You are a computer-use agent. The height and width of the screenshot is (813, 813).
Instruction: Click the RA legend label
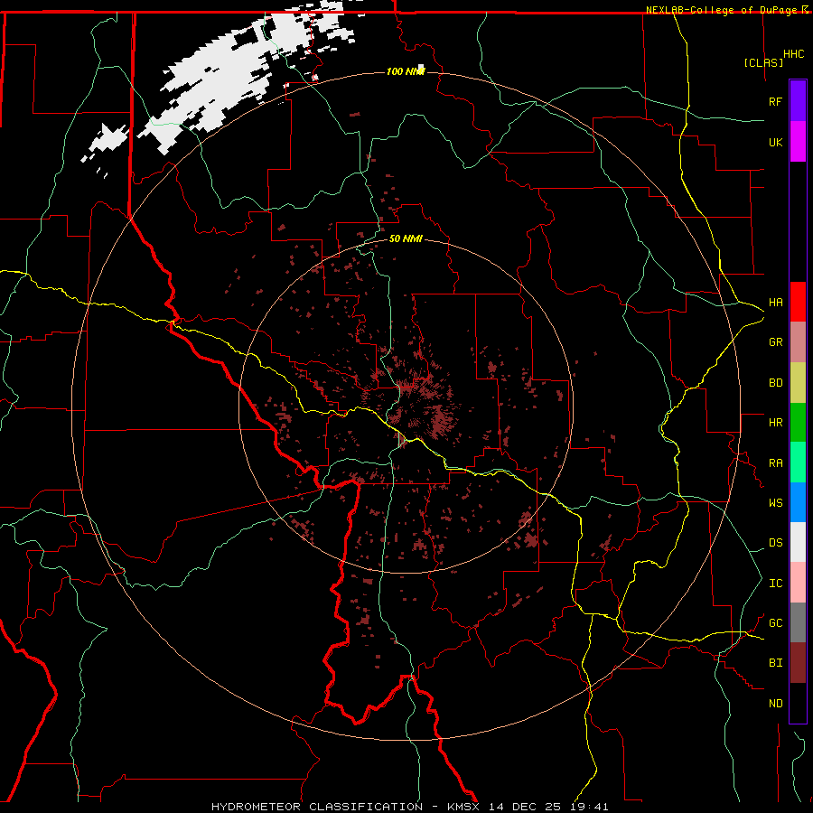coord(775,463)
